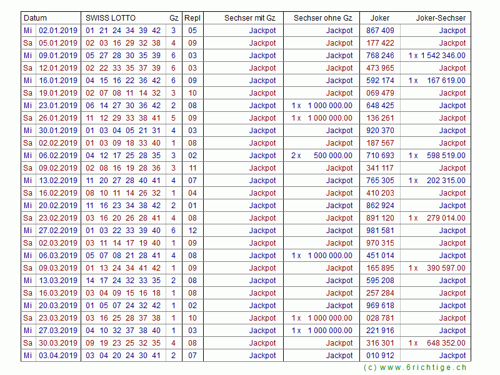Click the Datum column header
Viewport: 500px width, 375px height.
point(35,18)
